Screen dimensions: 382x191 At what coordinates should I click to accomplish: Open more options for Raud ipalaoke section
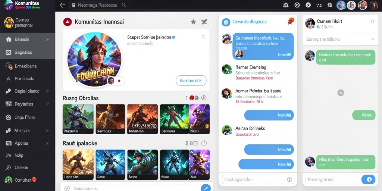204,143
